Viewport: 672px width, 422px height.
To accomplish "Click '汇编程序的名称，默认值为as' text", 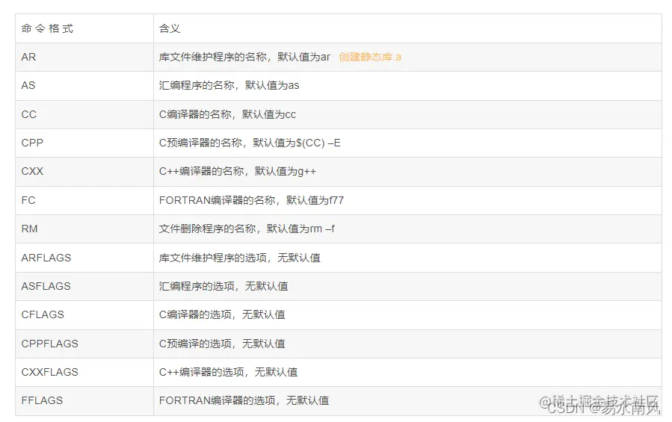I will click(229, 85).
